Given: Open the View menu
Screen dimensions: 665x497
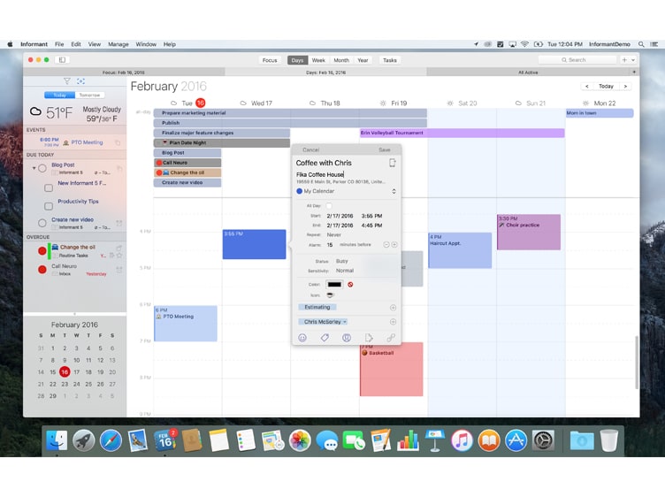Looking at the screenshot, I should click(94, 44).
